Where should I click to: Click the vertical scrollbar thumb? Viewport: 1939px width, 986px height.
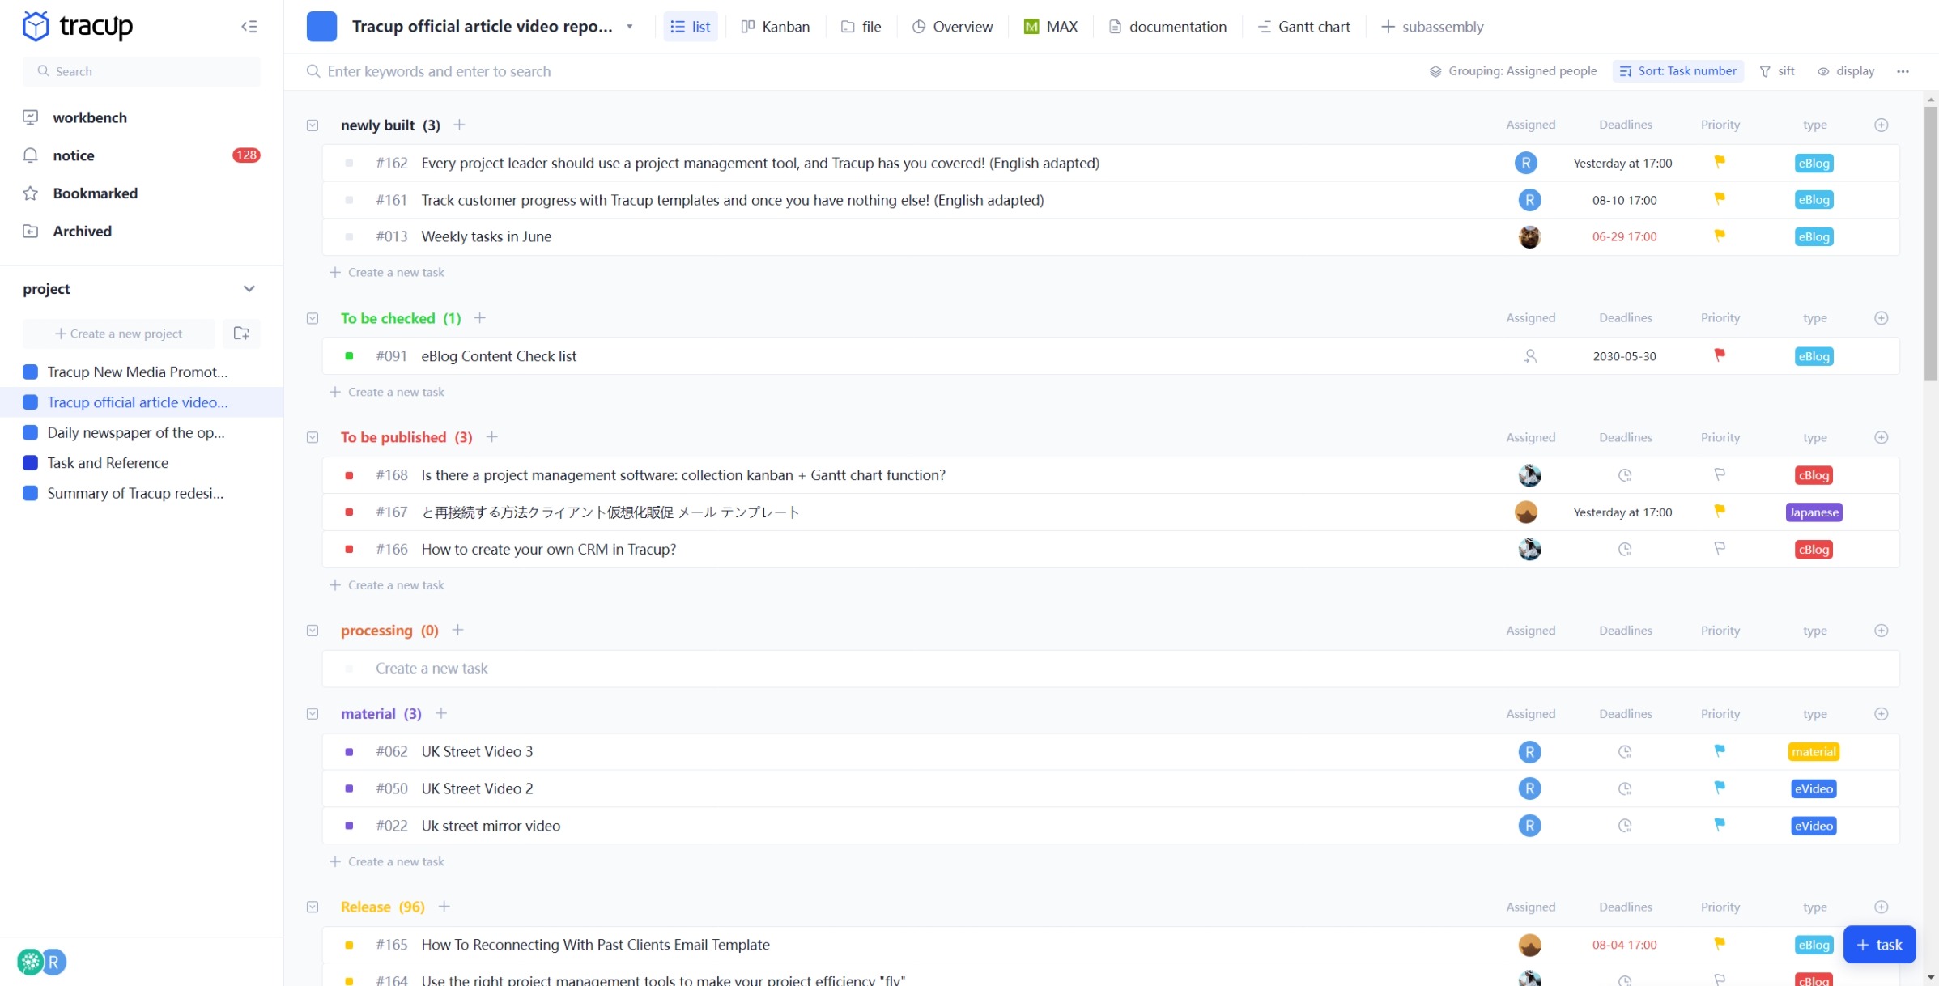1931,243
